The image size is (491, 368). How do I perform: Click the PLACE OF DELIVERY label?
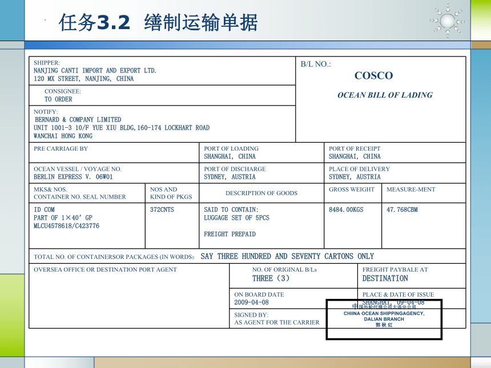click(359, 169)
